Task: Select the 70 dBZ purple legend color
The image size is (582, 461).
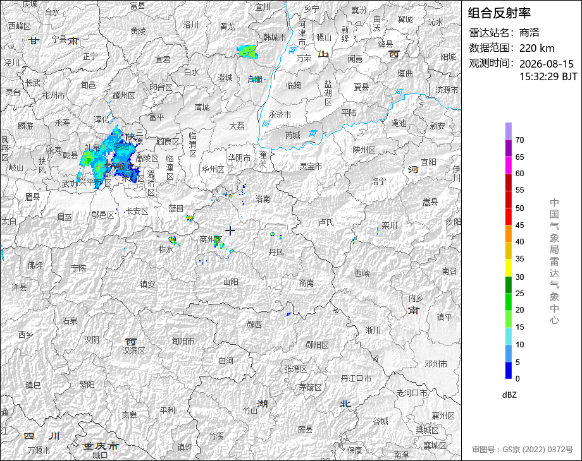Action: (509, 131)
